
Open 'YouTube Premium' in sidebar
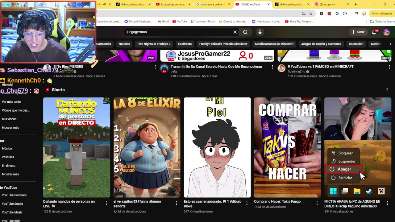point(14,195)
